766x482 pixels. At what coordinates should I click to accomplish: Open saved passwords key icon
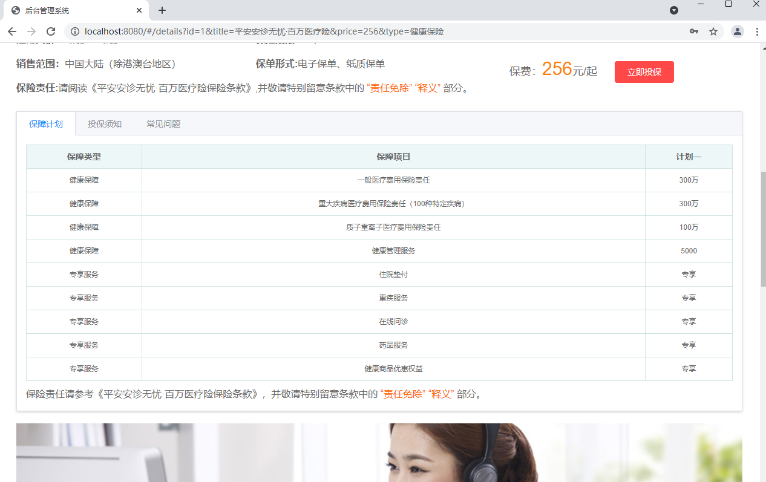[x=694, y=31]
